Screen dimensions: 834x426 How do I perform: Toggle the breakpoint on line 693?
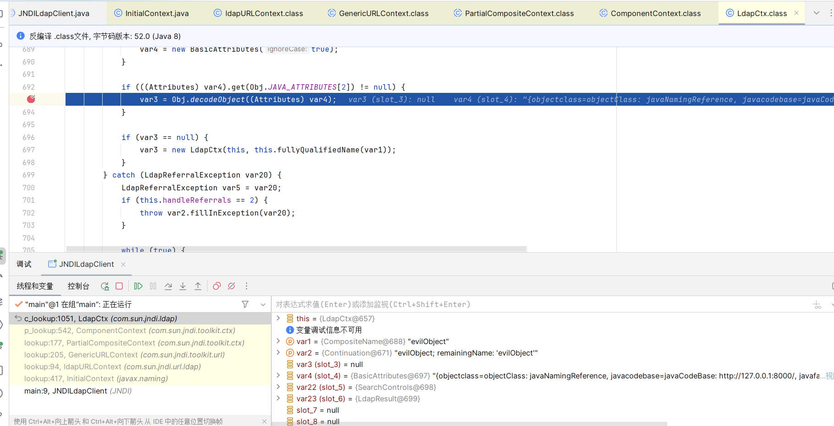click(31, 99)
